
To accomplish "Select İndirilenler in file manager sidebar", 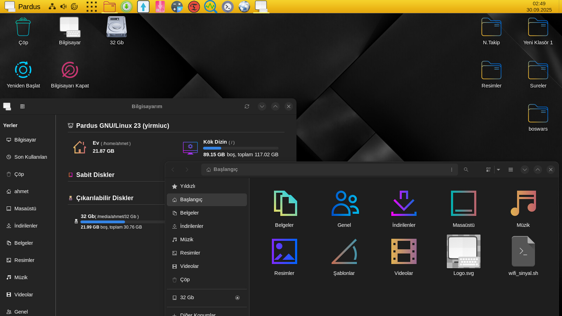I will [x=191, y=226].
